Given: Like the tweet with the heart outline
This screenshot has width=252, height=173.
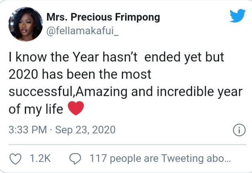Looking at the screenshot, I should [x=15, y=159].
